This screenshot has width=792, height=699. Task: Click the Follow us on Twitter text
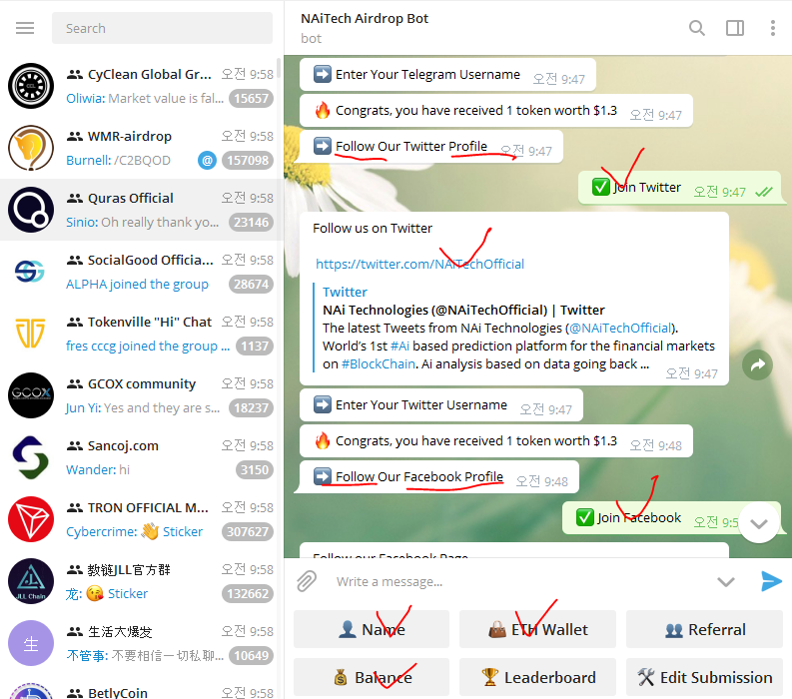(373, 229)
